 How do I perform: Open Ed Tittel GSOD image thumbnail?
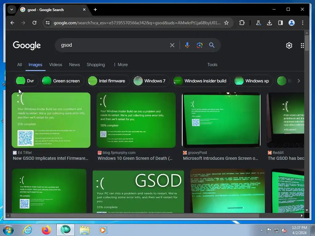pos(51,120)
